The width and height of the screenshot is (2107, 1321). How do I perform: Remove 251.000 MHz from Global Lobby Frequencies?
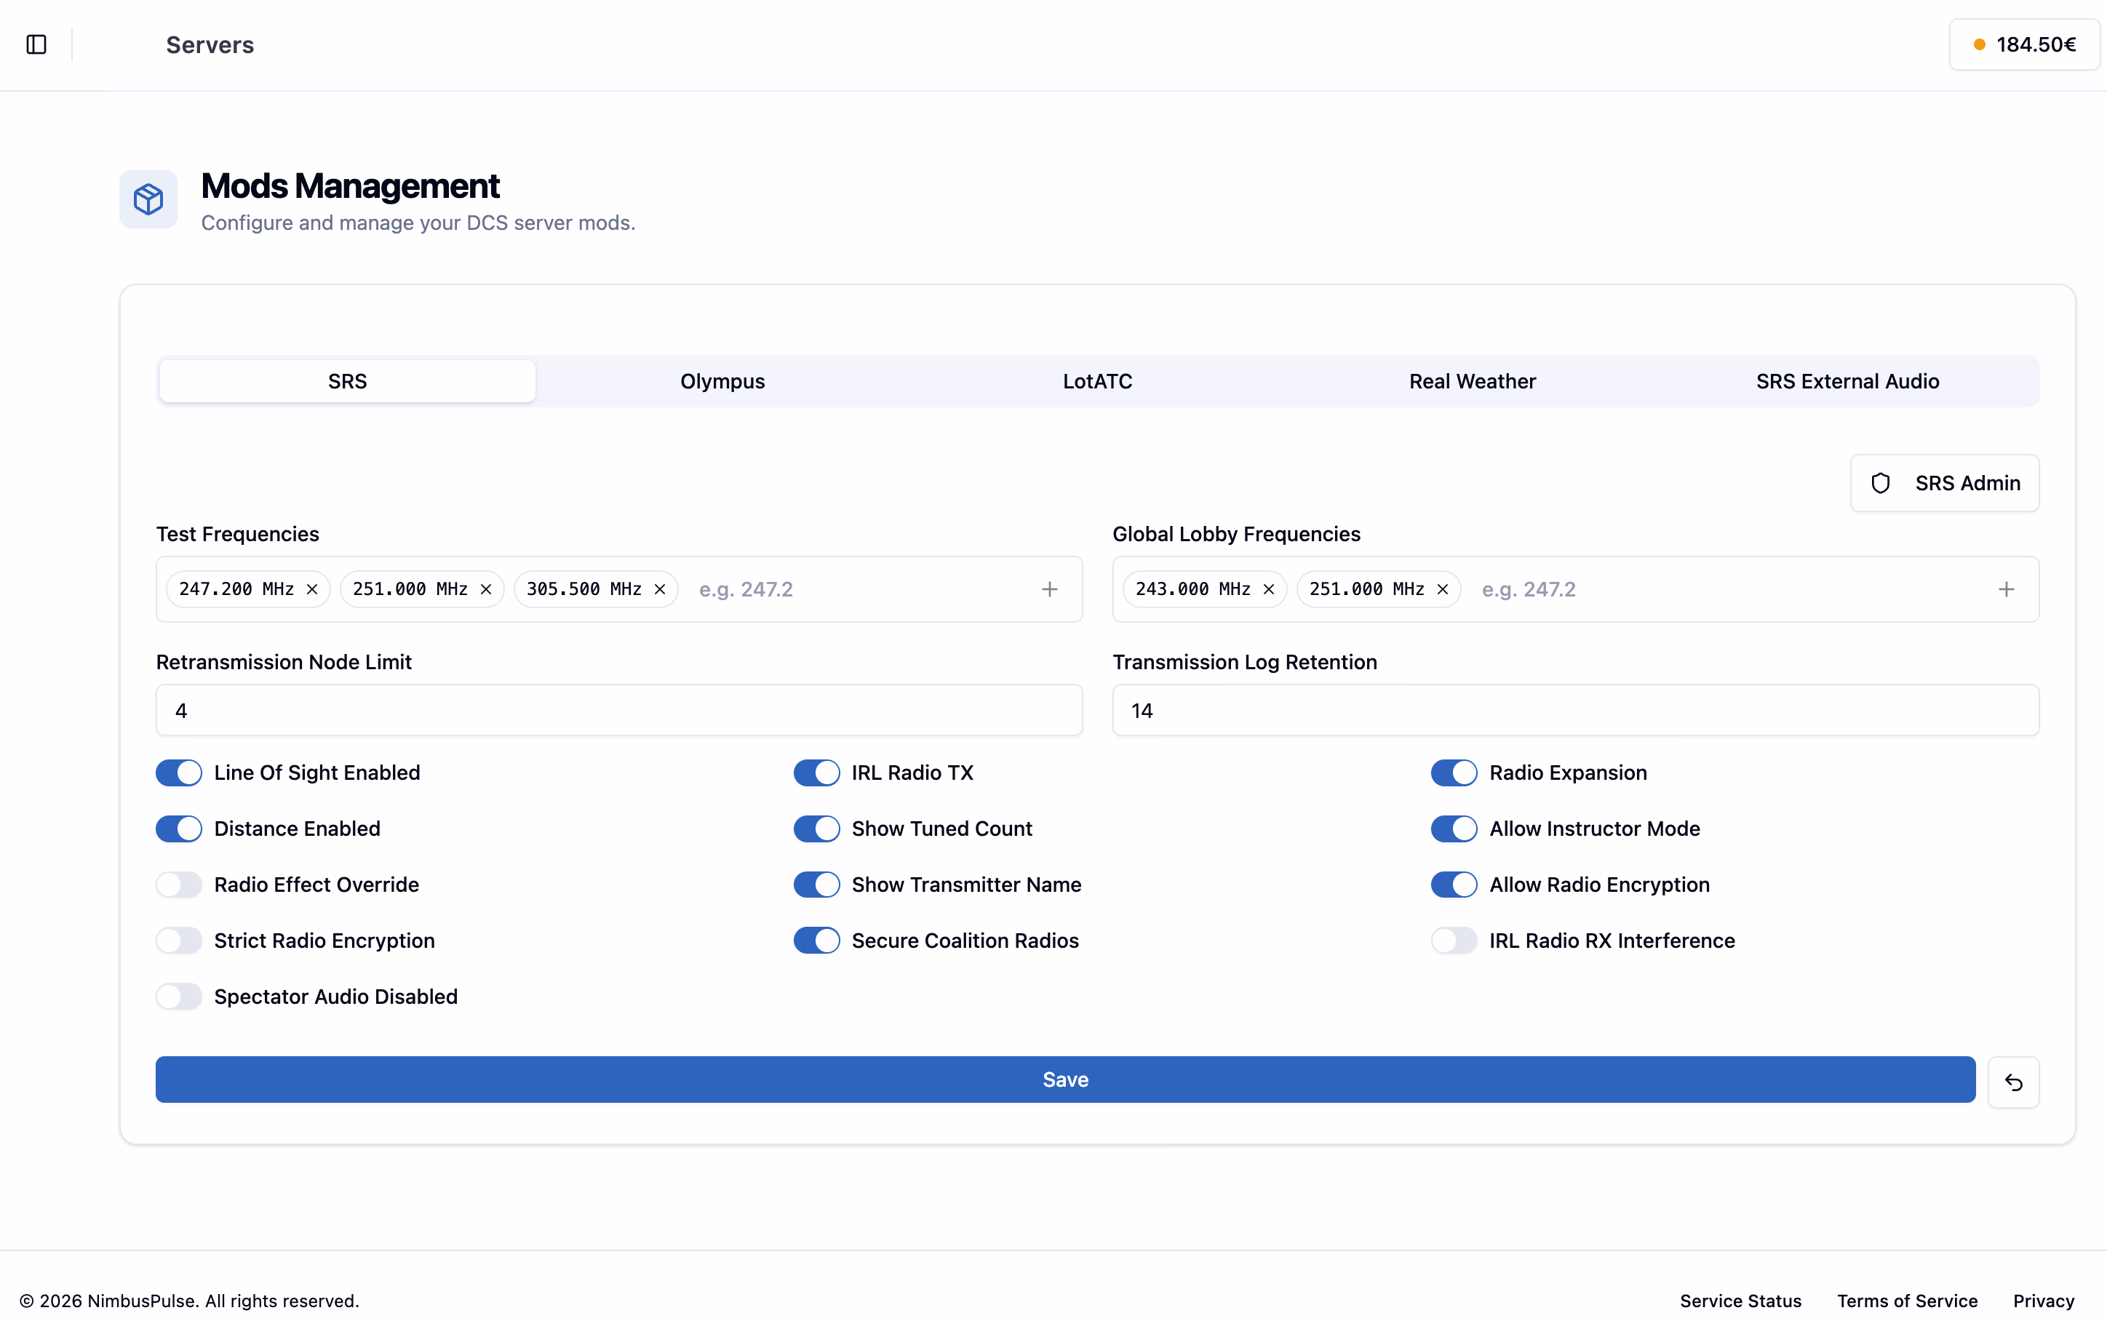(x=1442, y=590)
